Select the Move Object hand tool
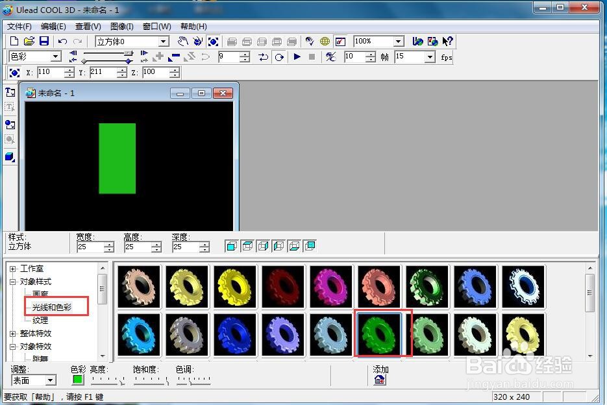This screenshot has height=405, width=607. pos(182,42)
